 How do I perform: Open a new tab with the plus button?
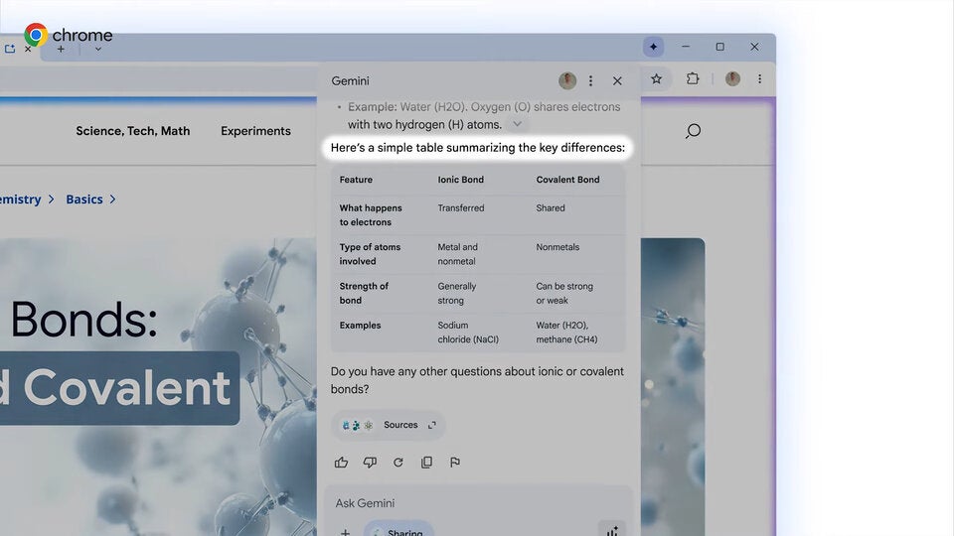[x=61, y=50]
